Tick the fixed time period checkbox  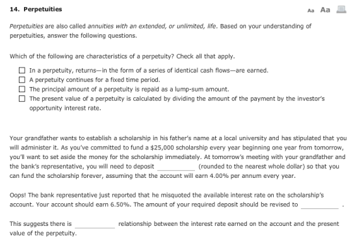(22, 80)
